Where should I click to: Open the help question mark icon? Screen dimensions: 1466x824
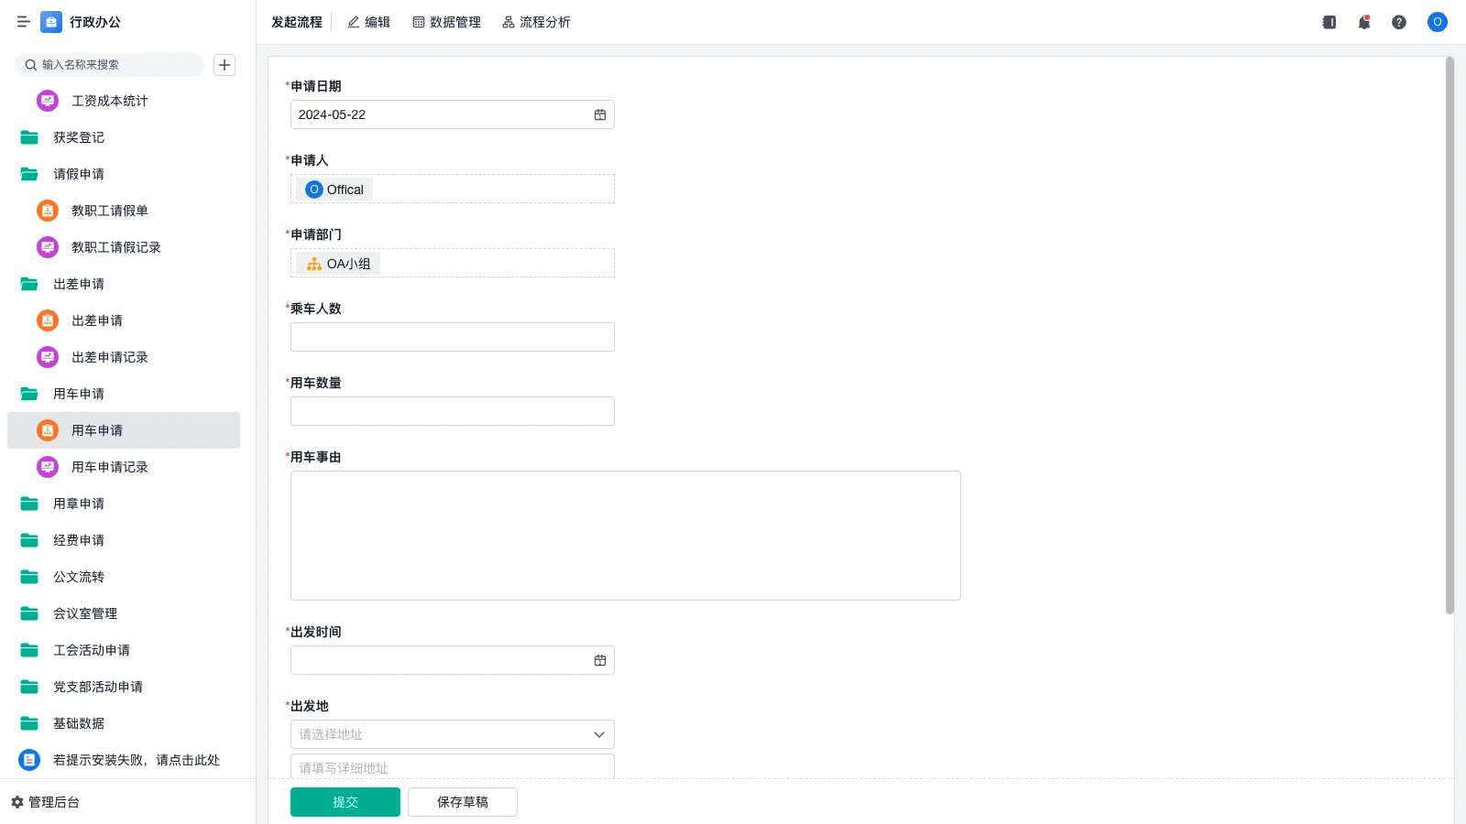[x=1399, y=22]
